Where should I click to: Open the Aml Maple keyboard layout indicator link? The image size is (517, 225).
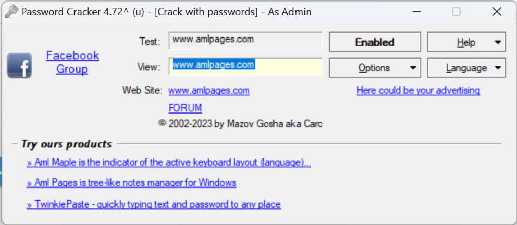169,162
